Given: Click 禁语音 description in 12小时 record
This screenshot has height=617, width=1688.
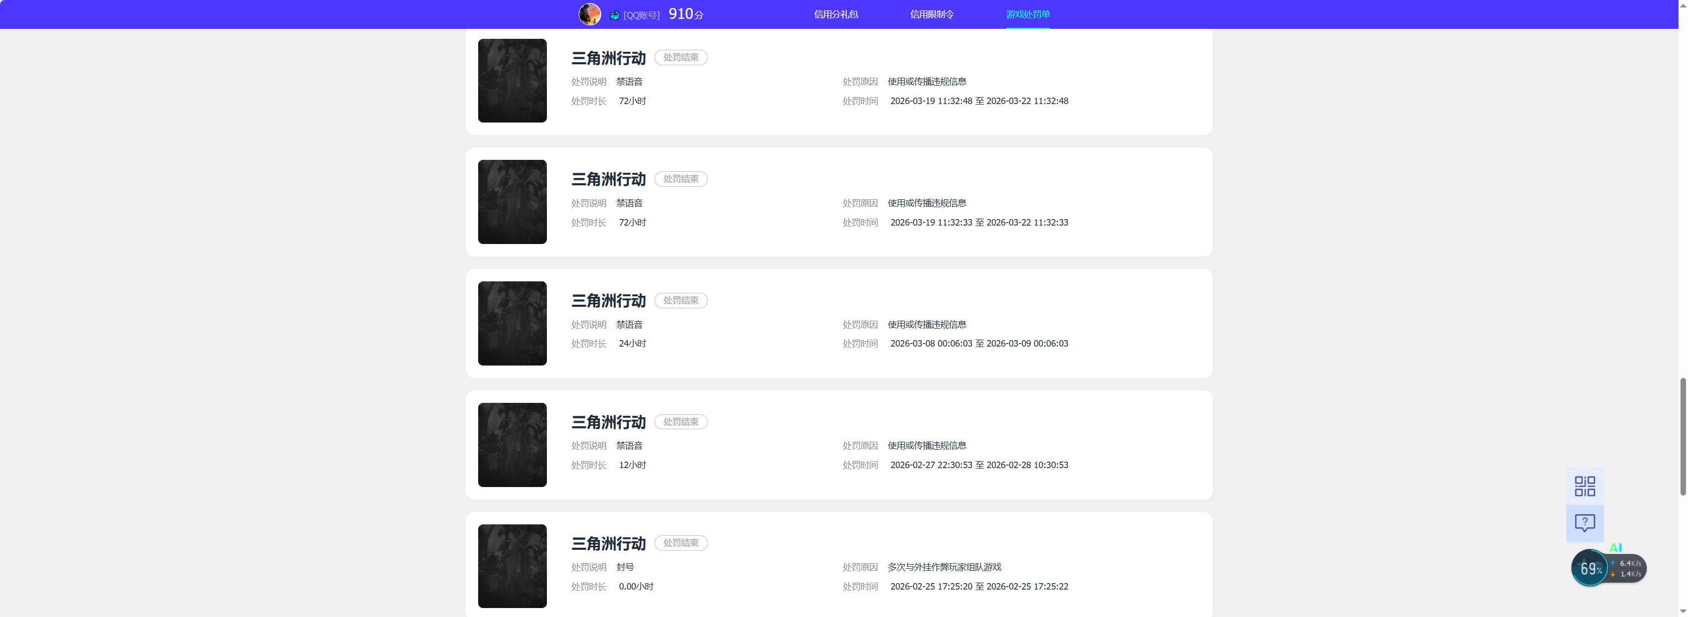Looking at the screenshot, I should click(629, 445).
